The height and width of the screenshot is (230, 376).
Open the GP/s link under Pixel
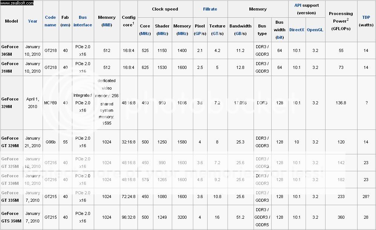(200, 34)
